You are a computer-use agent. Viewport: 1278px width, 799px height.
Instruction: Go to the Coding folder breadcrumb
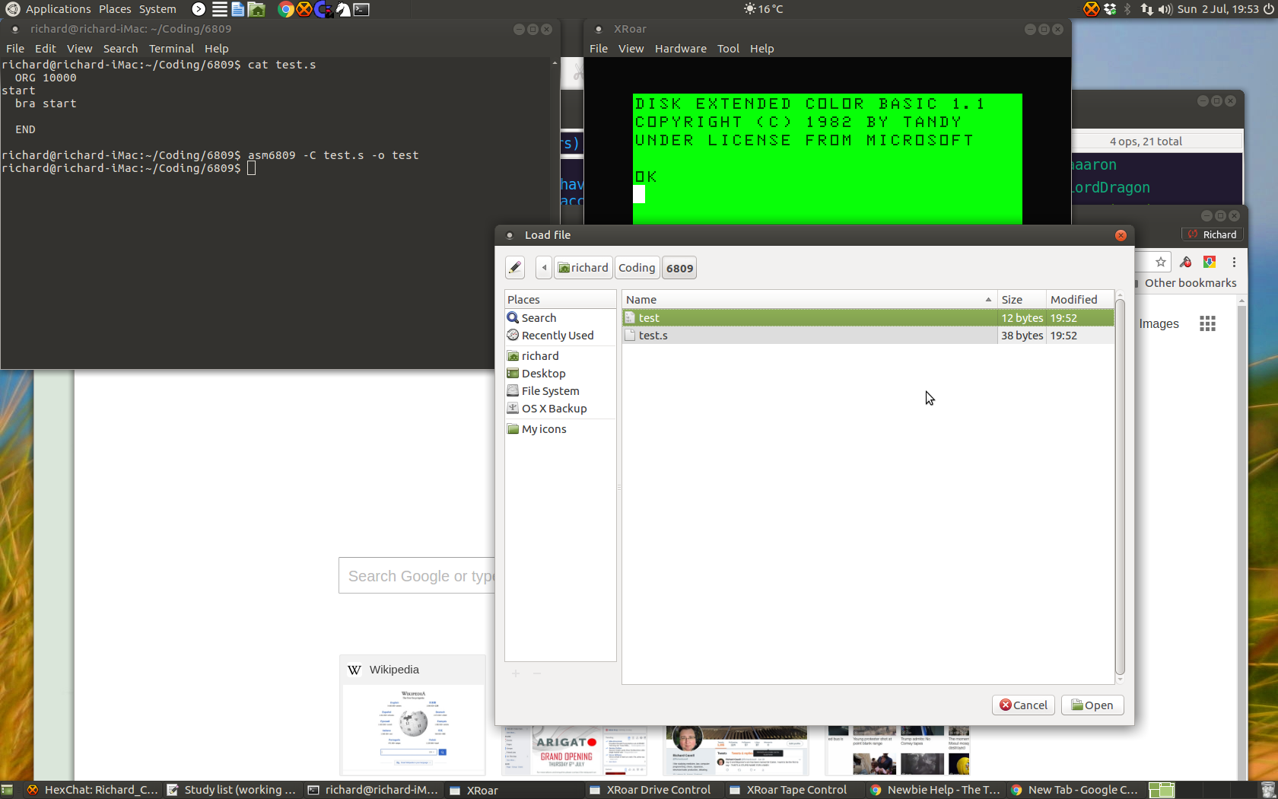(x=637, y=268)
